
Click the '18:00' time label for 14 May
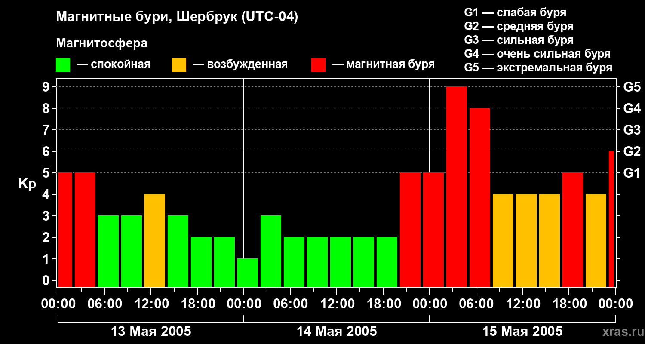[x=383, y=304]
